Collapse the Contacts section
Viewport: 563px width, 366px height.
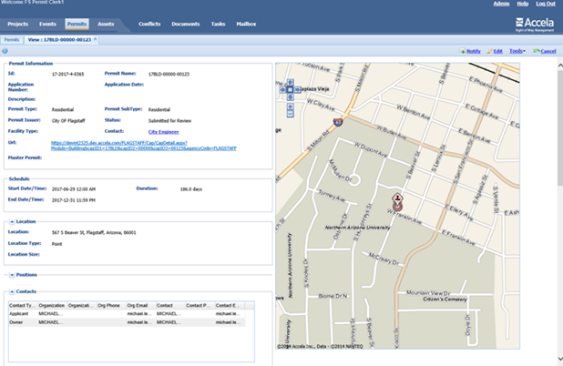[12, 291]
